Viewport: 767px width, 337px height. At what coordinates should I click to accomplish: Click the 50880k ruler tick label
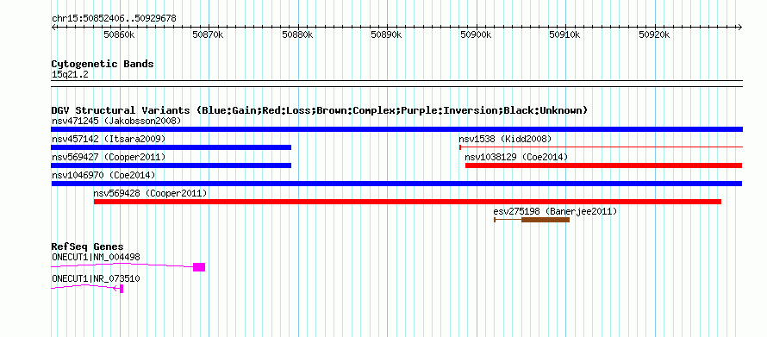298,34
